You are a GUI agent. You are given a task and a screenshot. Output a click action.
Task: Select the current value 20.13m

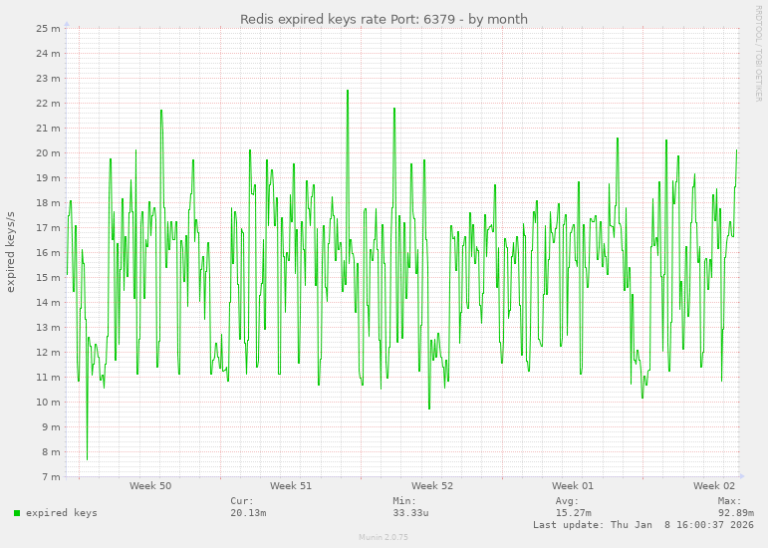tap(248, 513)
